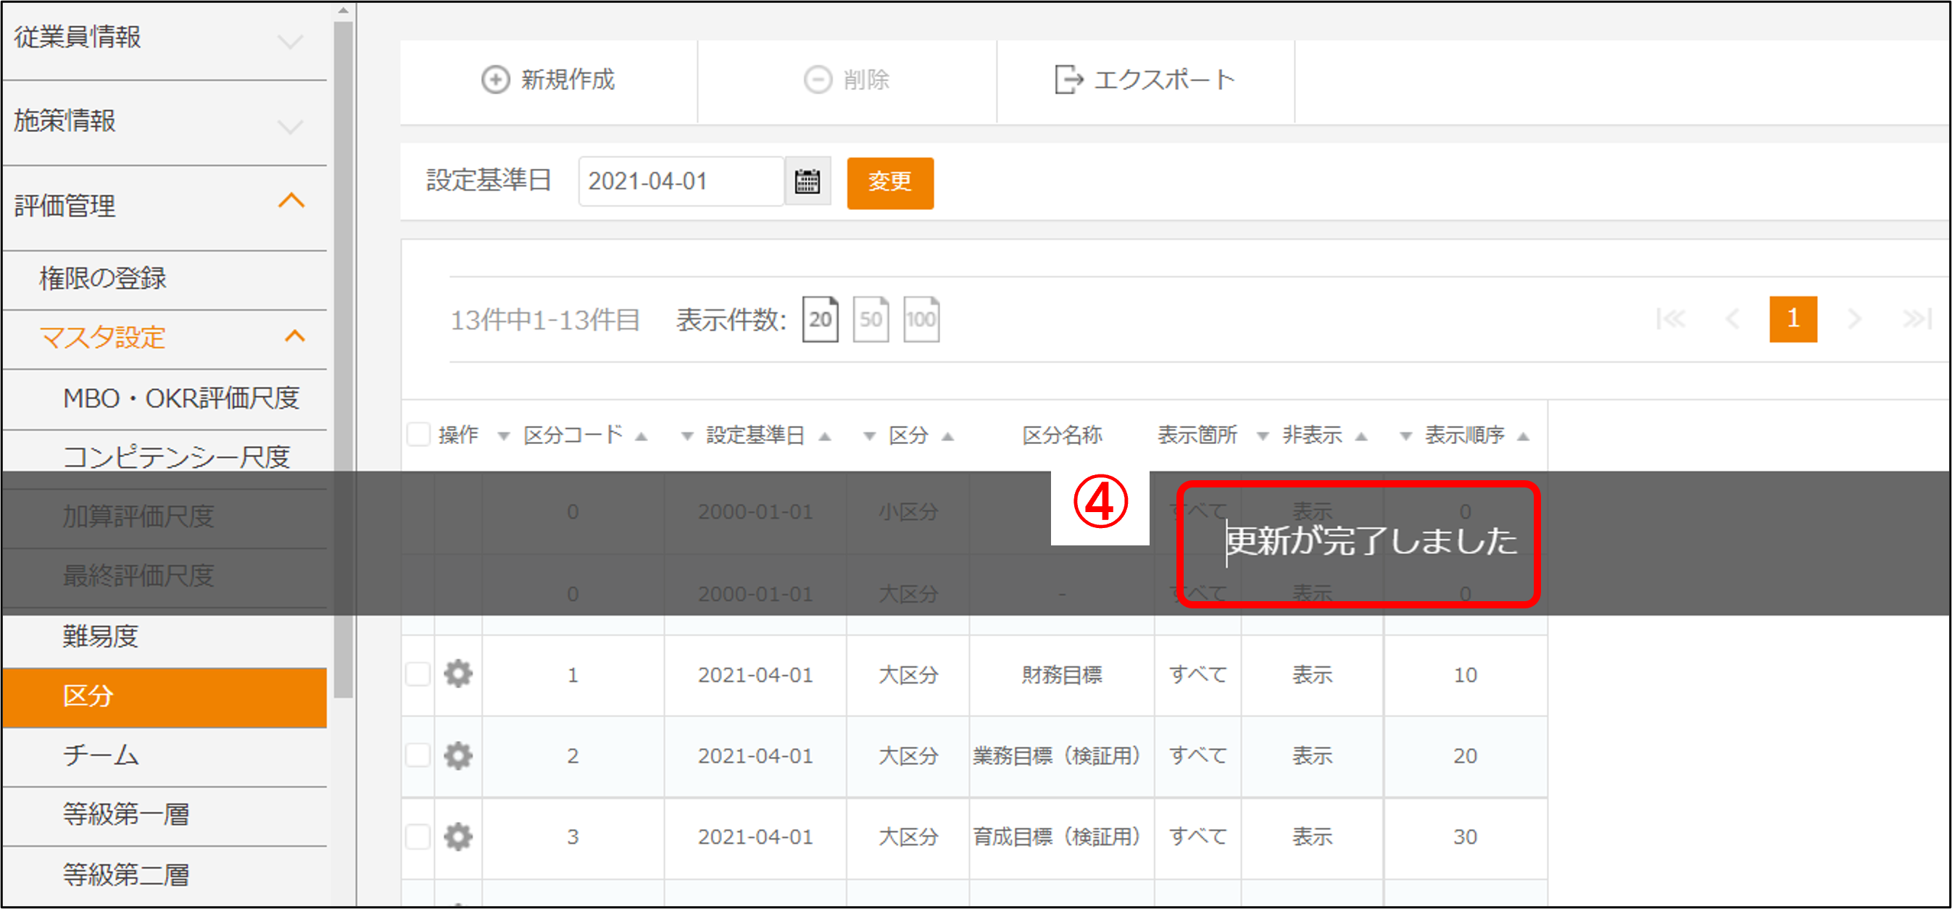Click the 設定基準日 date input field
Image resolution: width=1952 pixels, height=909 pixels.
point(680,182)
